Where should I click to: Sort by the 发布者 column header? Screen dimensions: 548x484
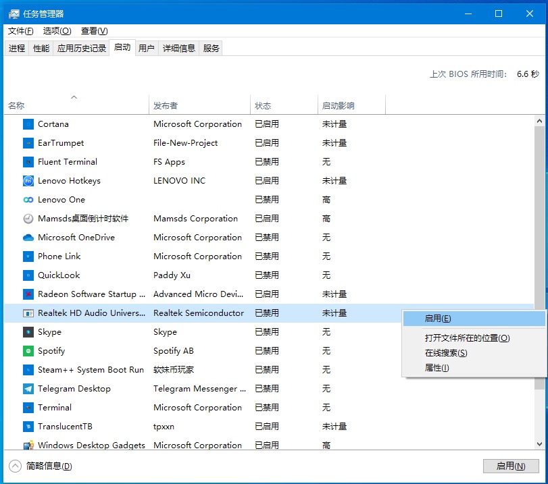point(199,105)
